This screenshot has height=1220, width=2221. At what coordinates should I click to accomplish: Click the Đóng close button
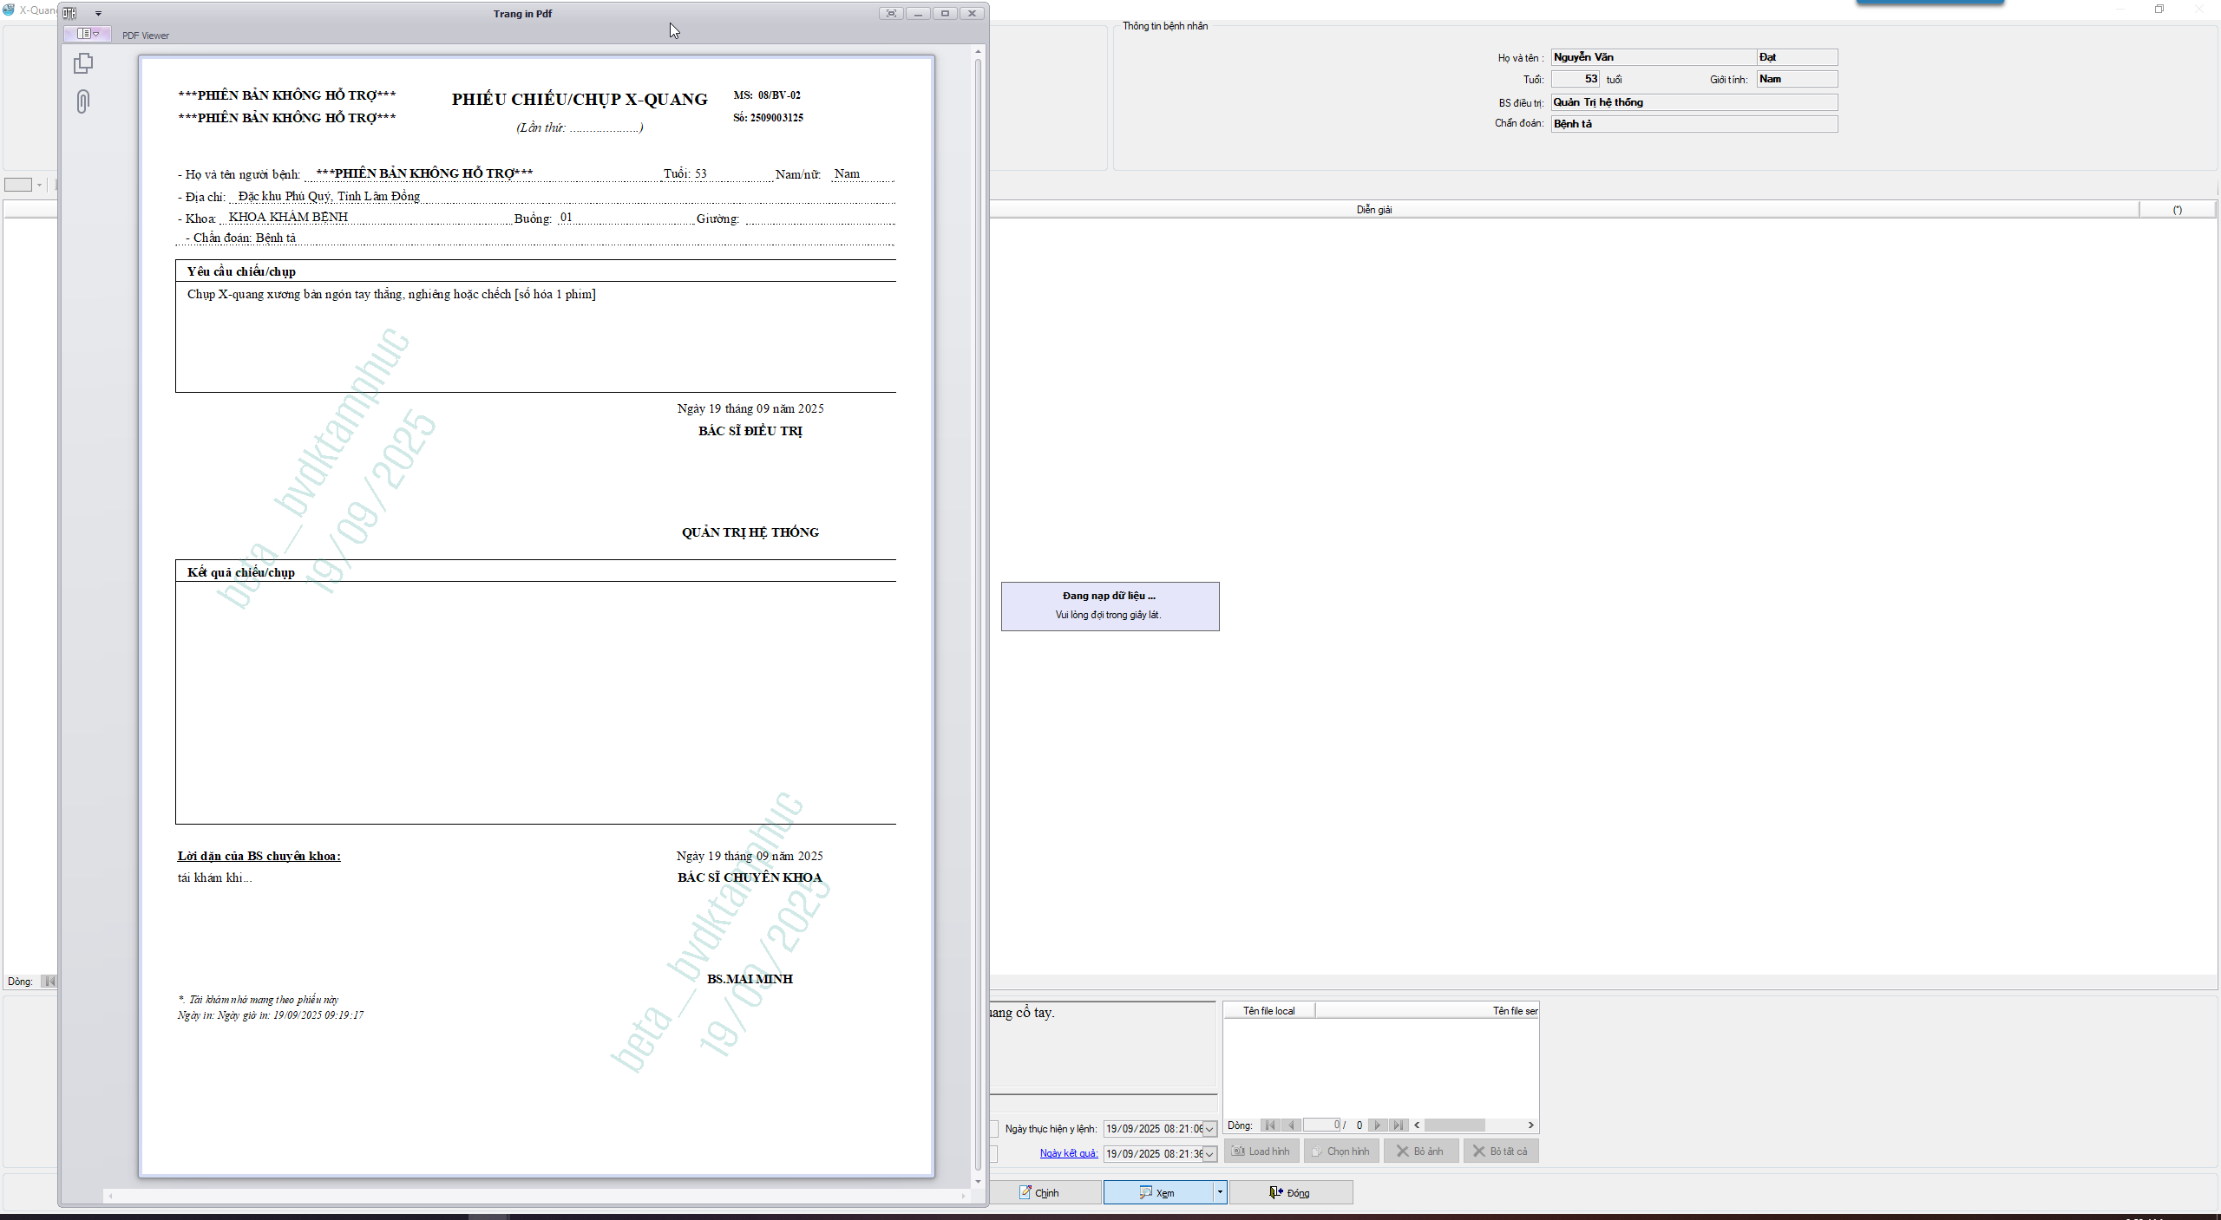[1290, 1192]
